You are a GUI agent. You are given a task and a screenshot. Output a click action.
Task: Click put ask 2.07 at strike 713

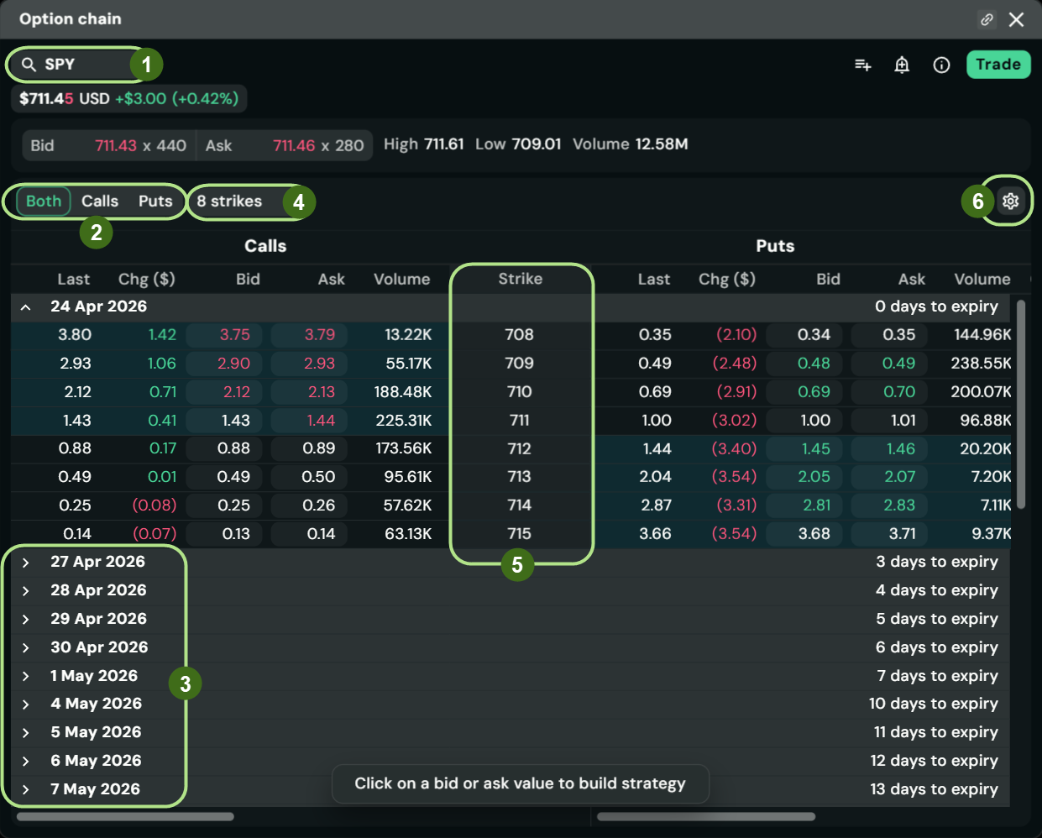tap(889, 477)
